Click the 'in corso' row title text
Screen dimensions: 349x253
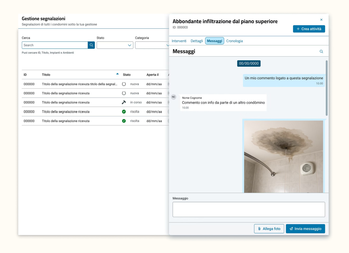[66, 102]
